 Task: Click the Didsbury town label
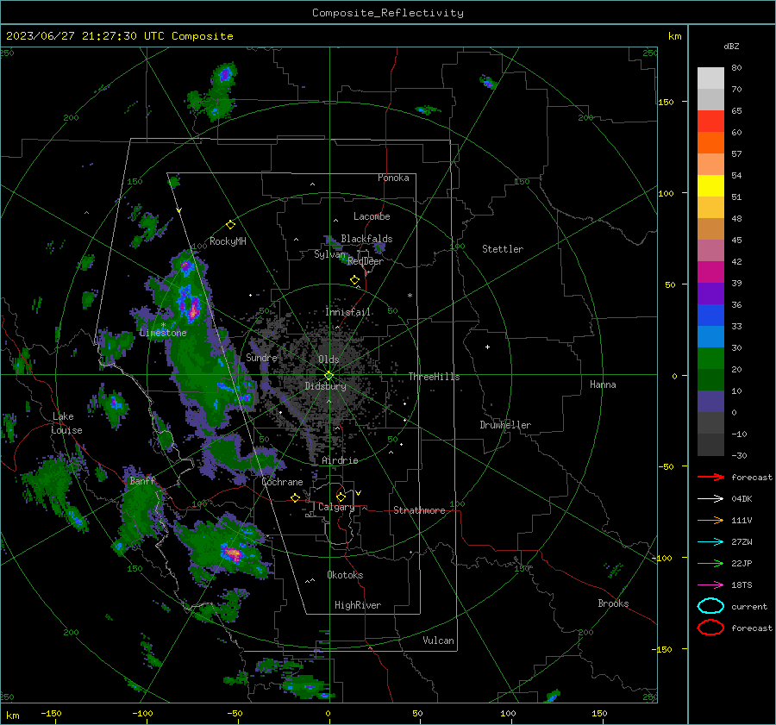pyautogui.click(x=325, y=386)
